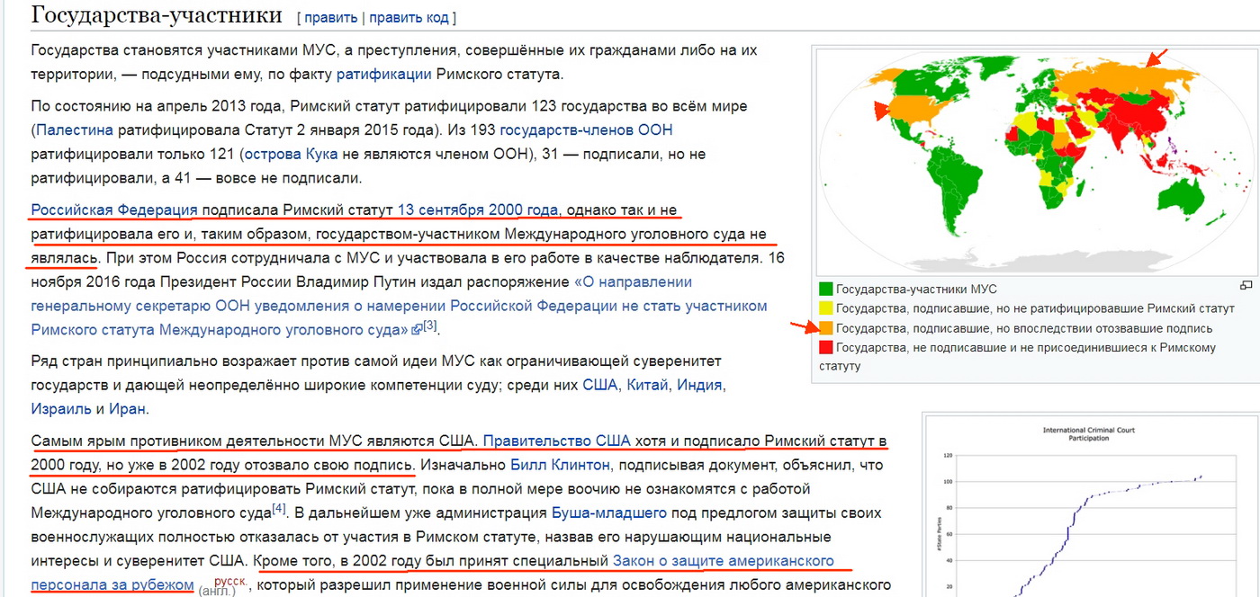
Task: Open the «О направлении генеральному секретарю ООН» link
Action: 400,306
